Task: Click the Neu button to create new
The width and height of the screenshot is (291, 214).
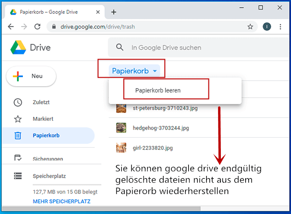Action: pos(31,76)
